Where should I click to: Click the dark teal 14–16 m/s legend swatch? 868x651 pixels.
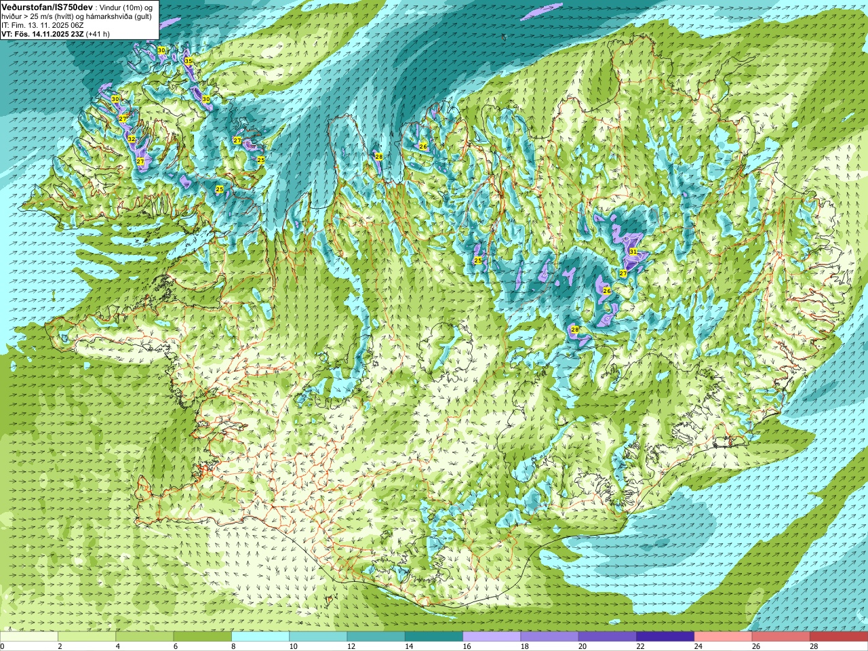(434, 637)
